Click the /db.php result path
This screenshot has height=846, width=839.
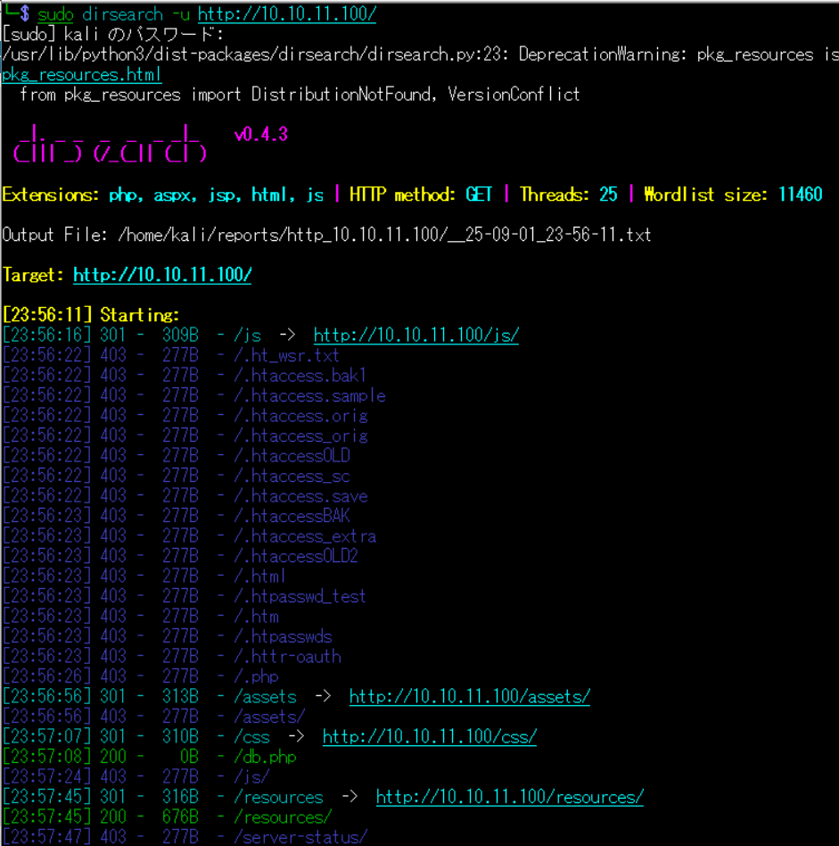tap(265, 758)
